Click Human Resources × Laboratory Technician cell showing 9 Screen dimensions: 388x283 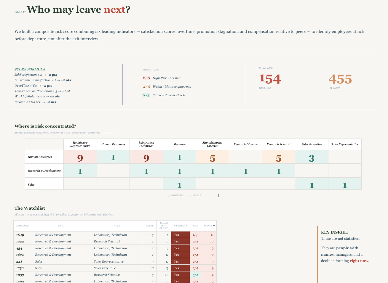[x=146, y=157]
